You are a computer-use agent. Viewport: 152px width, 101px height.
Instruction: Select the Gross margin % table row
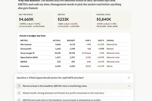click(x=74, y=53)
